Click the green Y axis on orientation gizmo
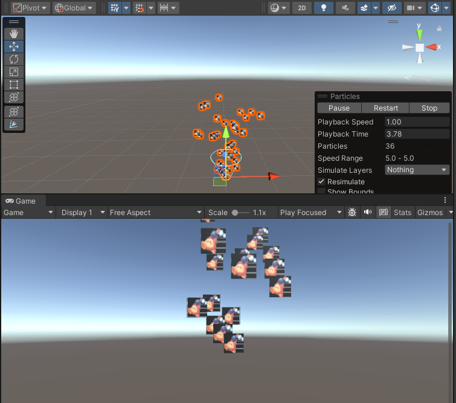 click(x=419, y=34)
